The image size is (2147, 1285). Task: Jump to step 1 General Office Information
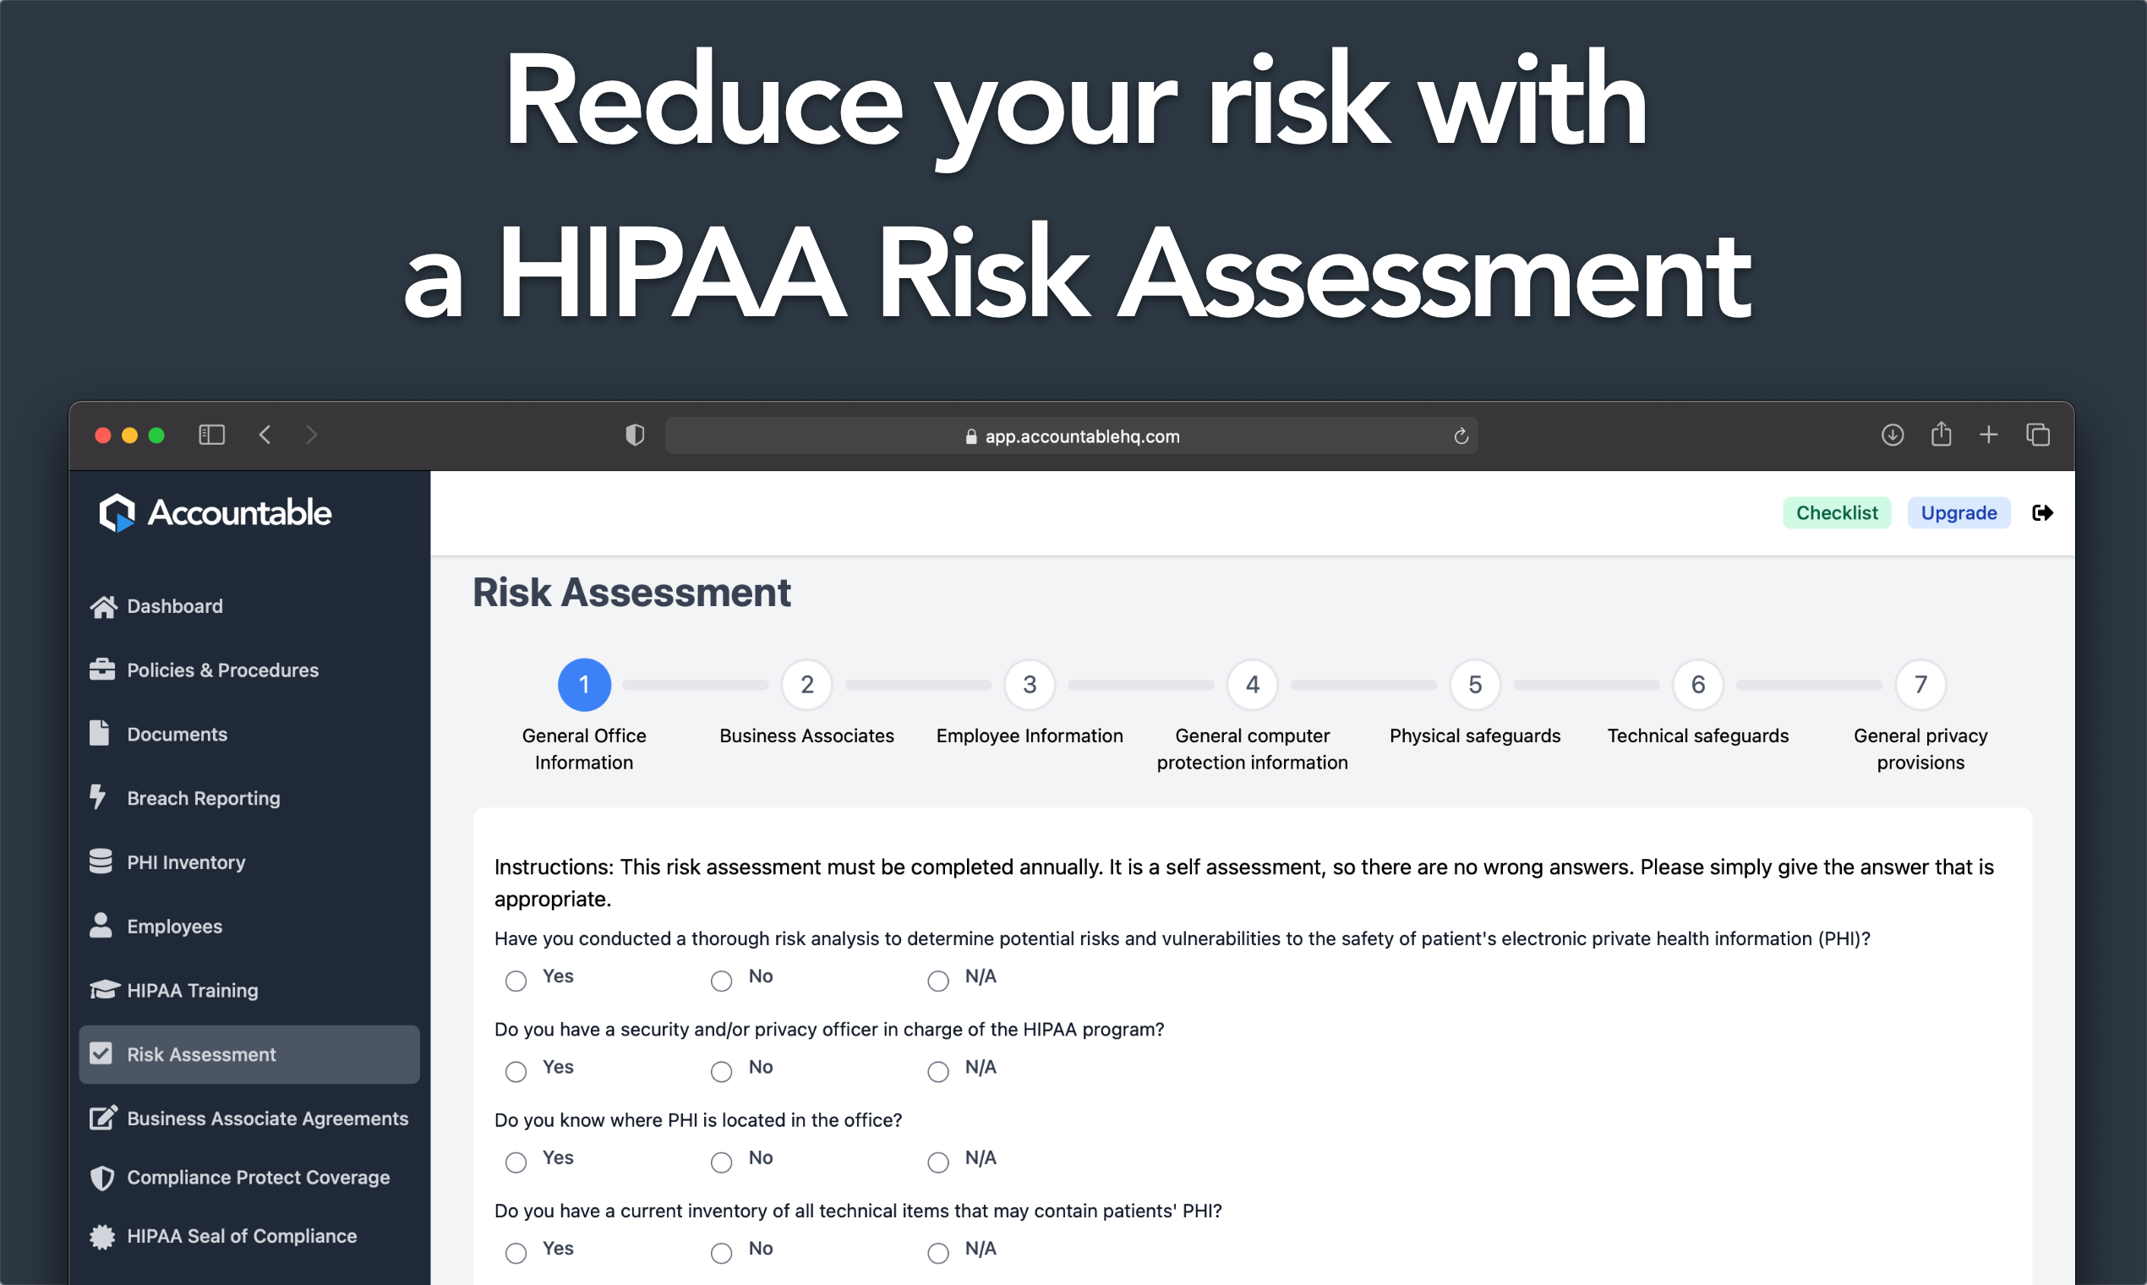[x=584, y=685]
